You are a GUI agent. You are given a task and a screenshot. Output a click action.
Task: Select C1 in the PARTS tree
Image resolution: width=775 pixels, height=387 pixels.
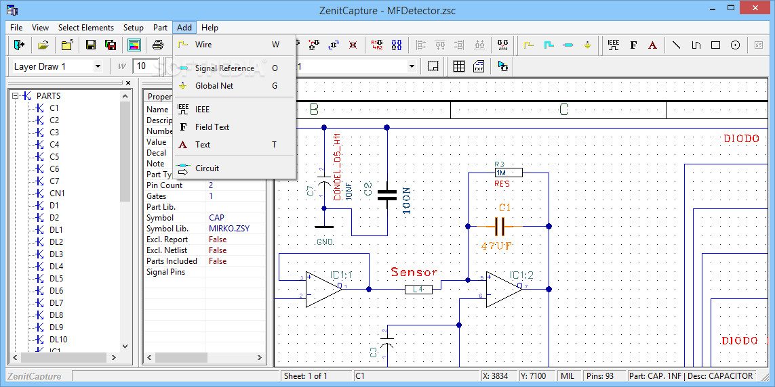[54, 108]
